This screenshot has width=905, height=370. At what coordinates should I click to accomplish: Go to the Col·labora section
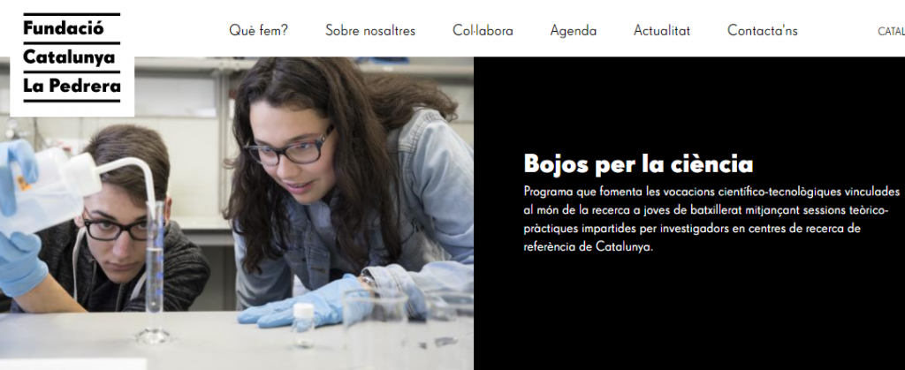(x=483, y=31)
